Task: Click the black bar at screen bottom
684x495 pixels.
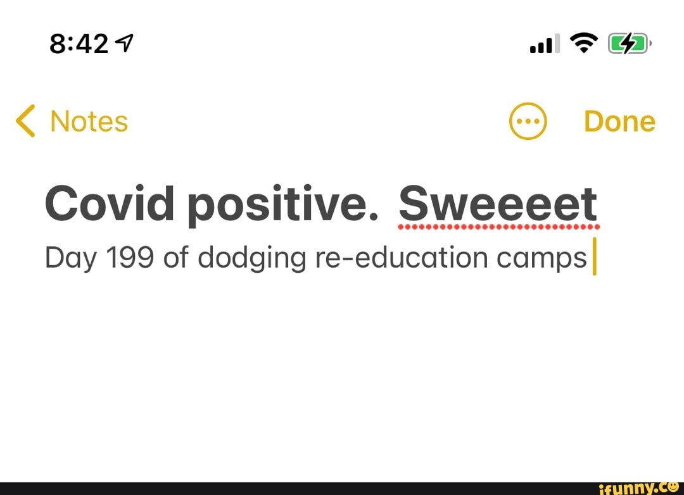Action: (x=285, y=487)
